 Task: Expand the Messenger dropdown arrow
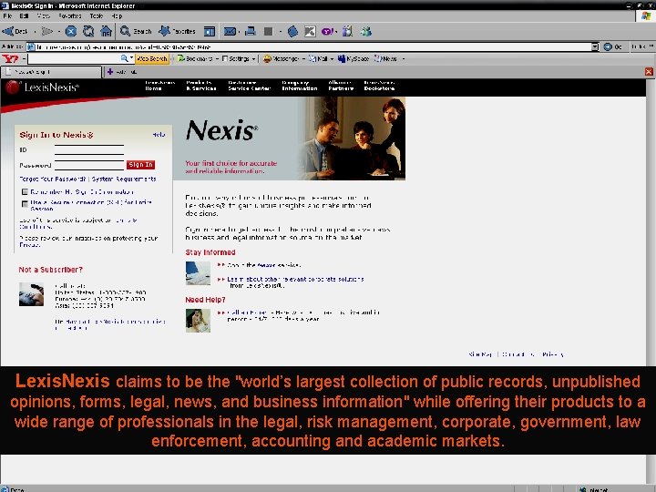point(303,59)
